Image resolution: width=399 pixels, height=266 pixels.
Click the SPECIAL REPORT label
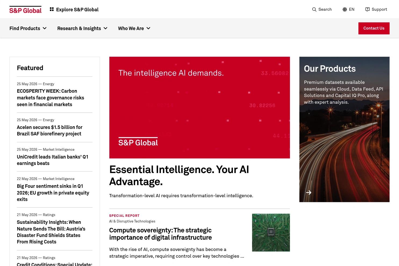(124, 215)
